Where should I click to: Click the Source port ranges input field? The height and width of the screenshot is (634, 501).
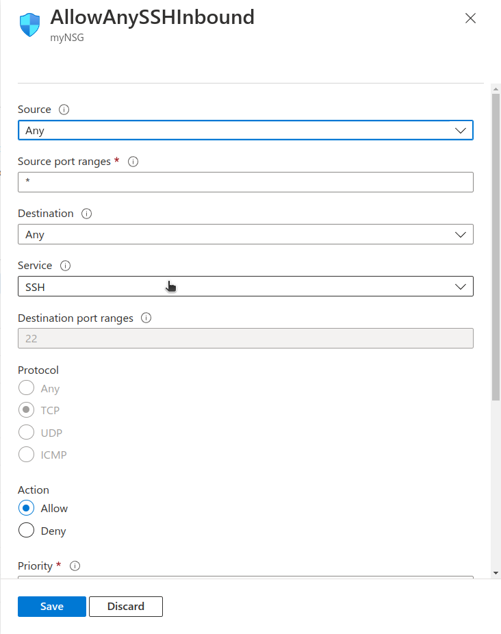(245, 182)
